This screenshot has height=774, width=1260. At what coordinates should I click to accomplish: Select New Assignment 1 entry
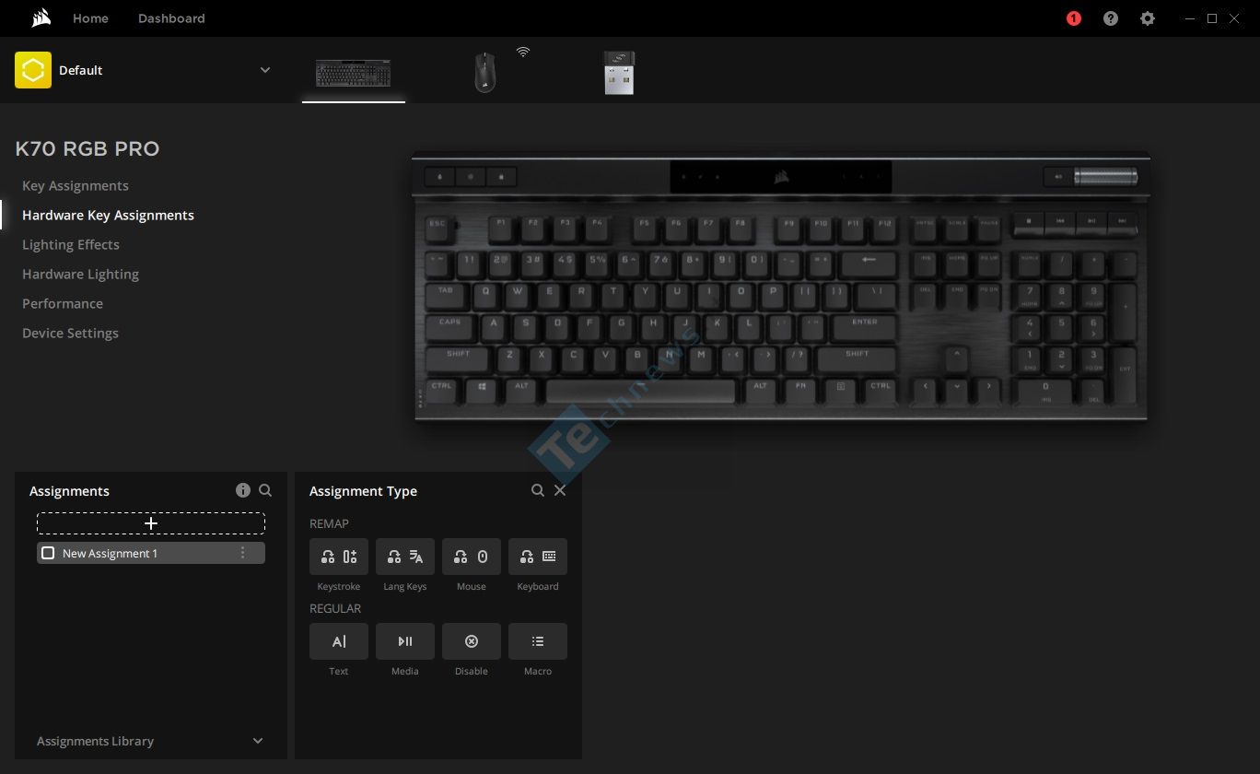(x=151, y=553)
